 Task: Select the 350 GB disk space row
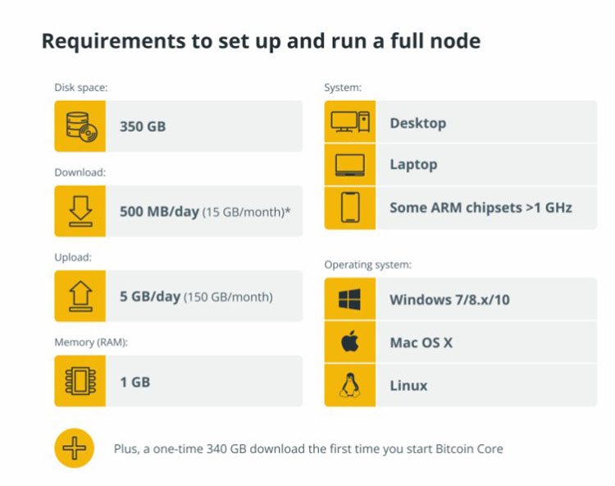click(x=179, y=126)
